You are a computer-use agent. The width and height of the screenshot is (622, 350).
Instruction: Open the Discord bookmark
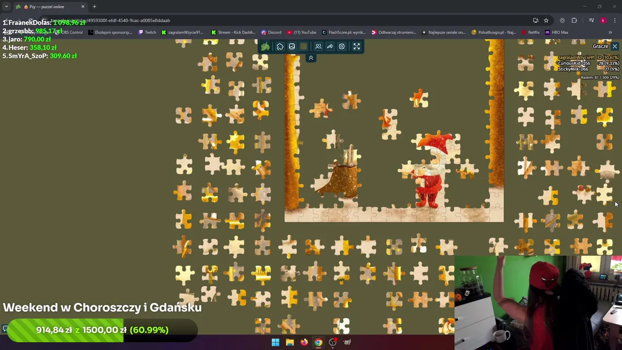tap(271, 33)
